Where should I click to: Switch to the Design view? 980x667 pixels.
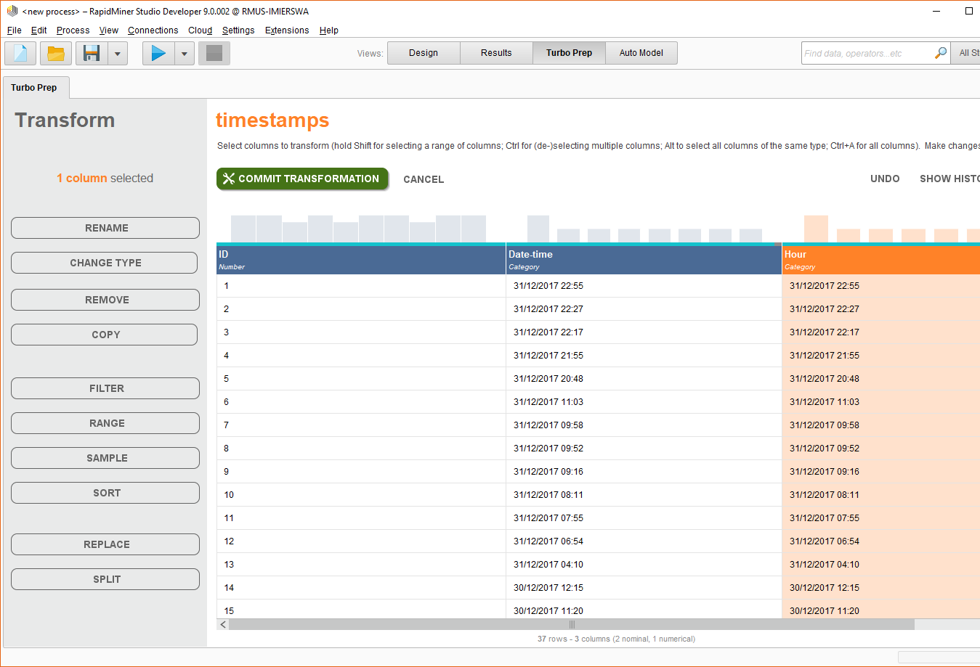point(424,53)
